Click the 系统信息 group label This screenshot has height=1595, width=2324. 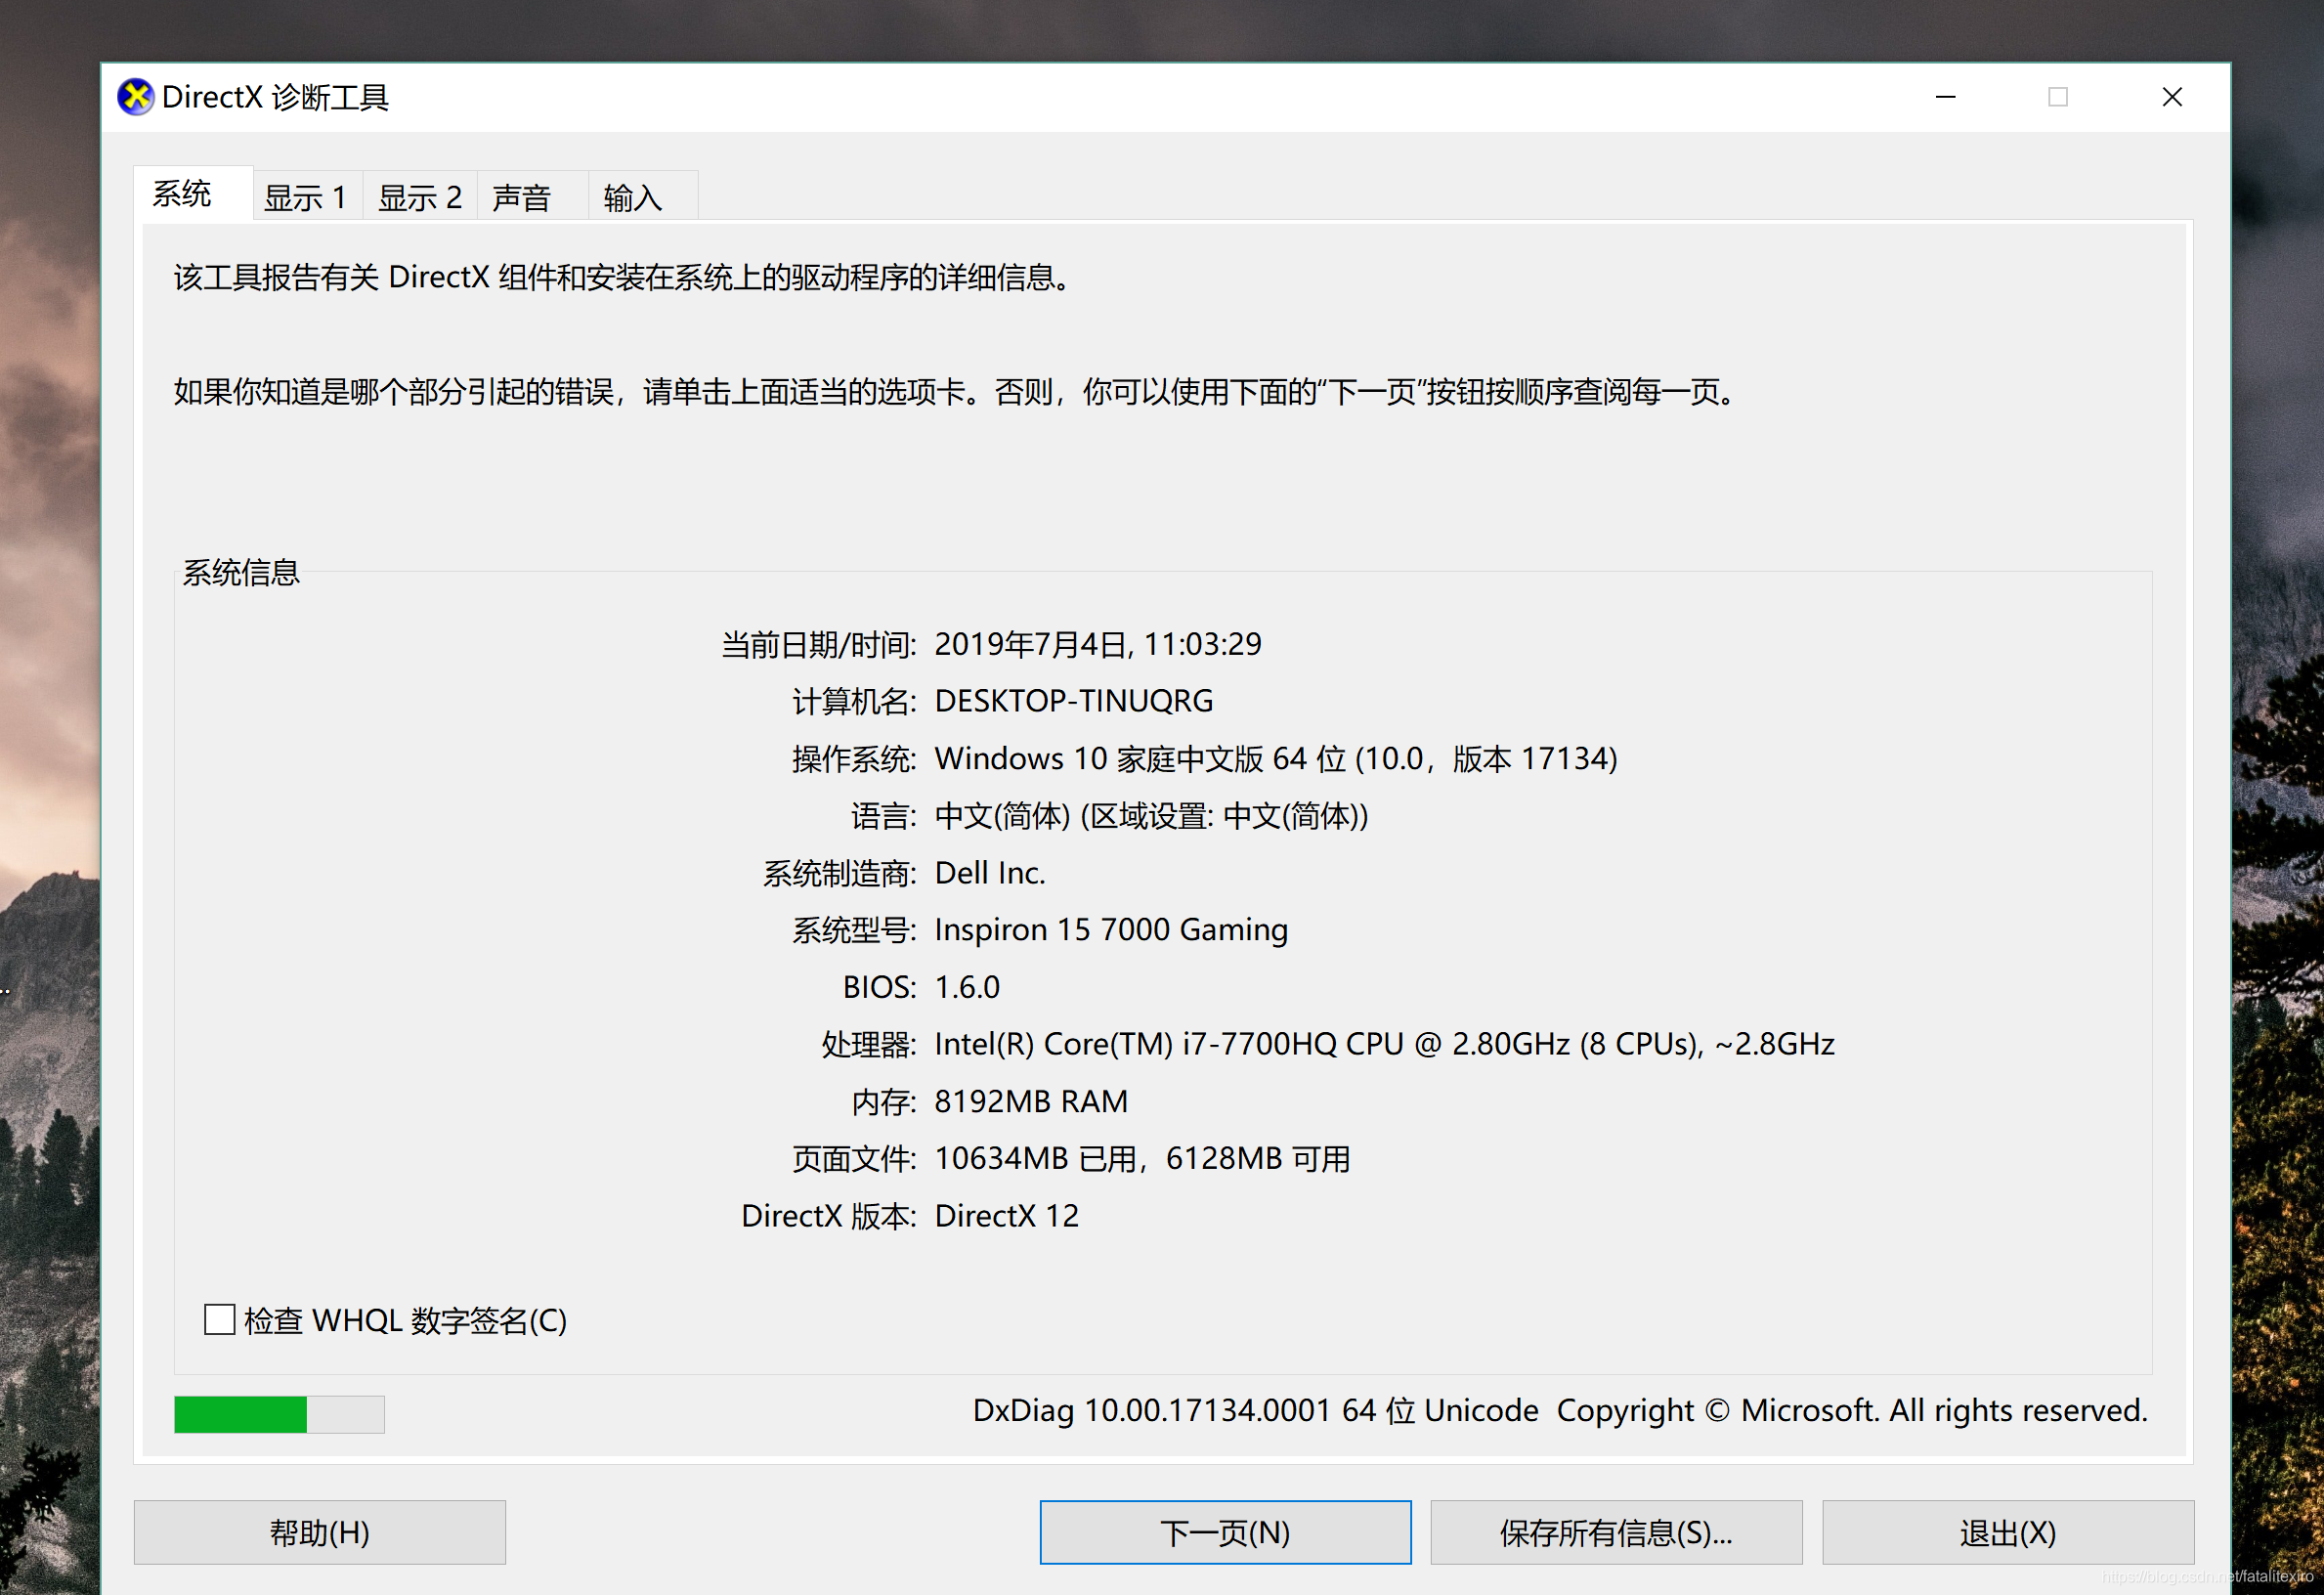pos(241,572)
